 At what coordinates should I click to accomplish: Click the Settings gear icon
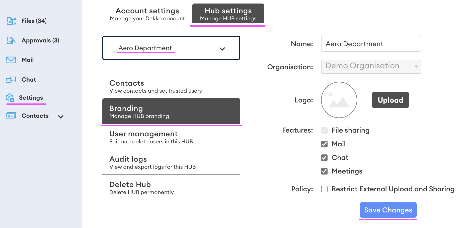pos(10,97)
